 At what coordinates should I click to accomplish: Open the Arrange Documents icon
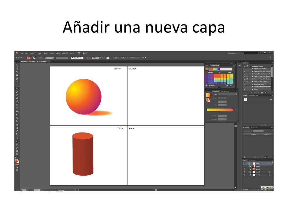pos(84,53)
